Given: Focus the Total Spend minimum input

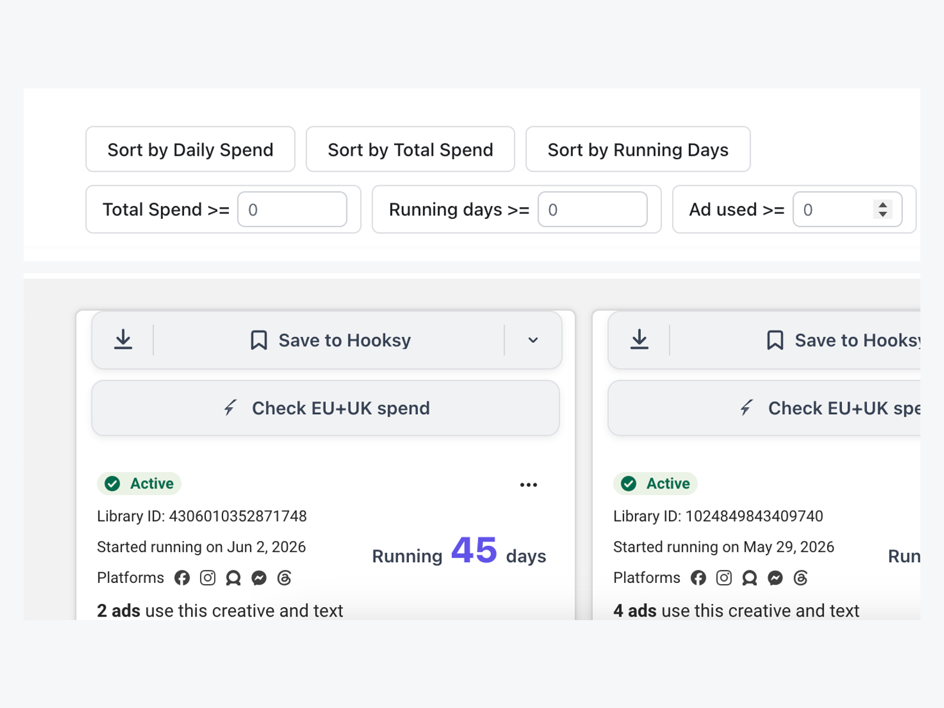Looking at the screenshot, I should (292, 209).
